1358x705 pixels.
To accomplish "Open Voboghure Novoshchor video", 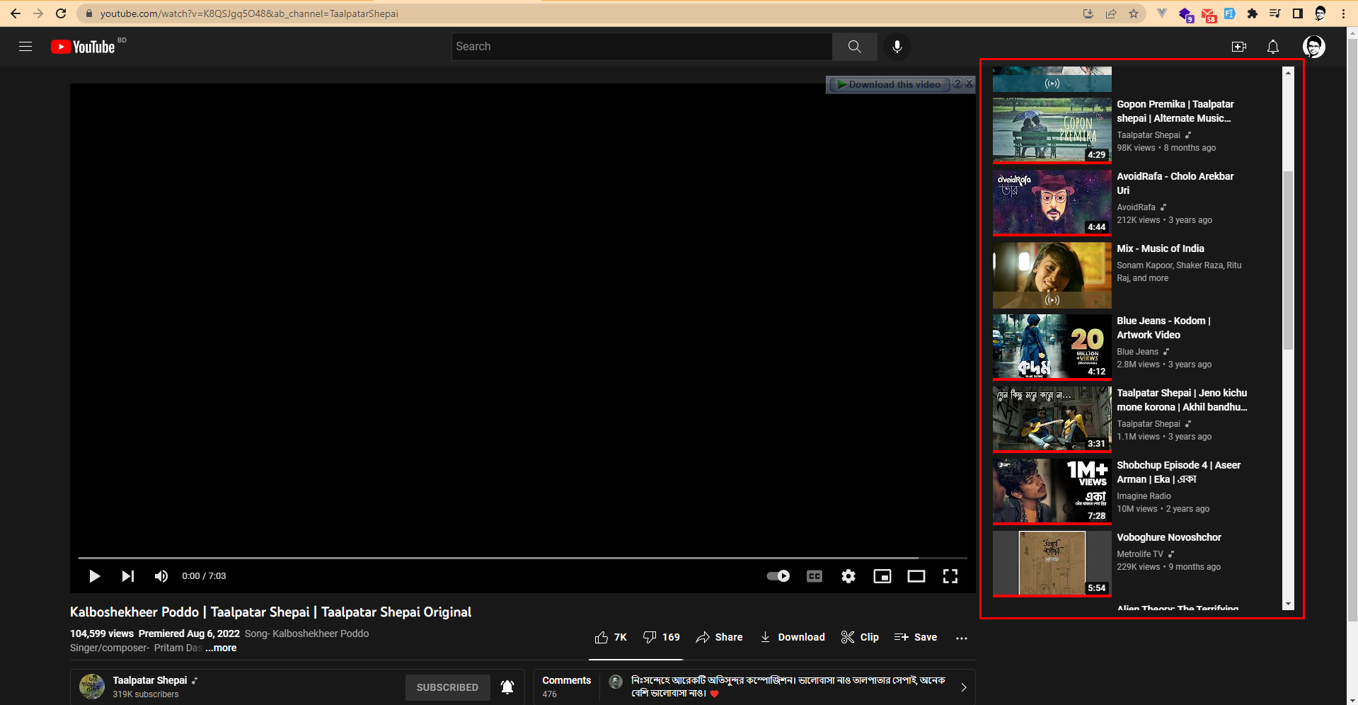I will pos(1169,537).
